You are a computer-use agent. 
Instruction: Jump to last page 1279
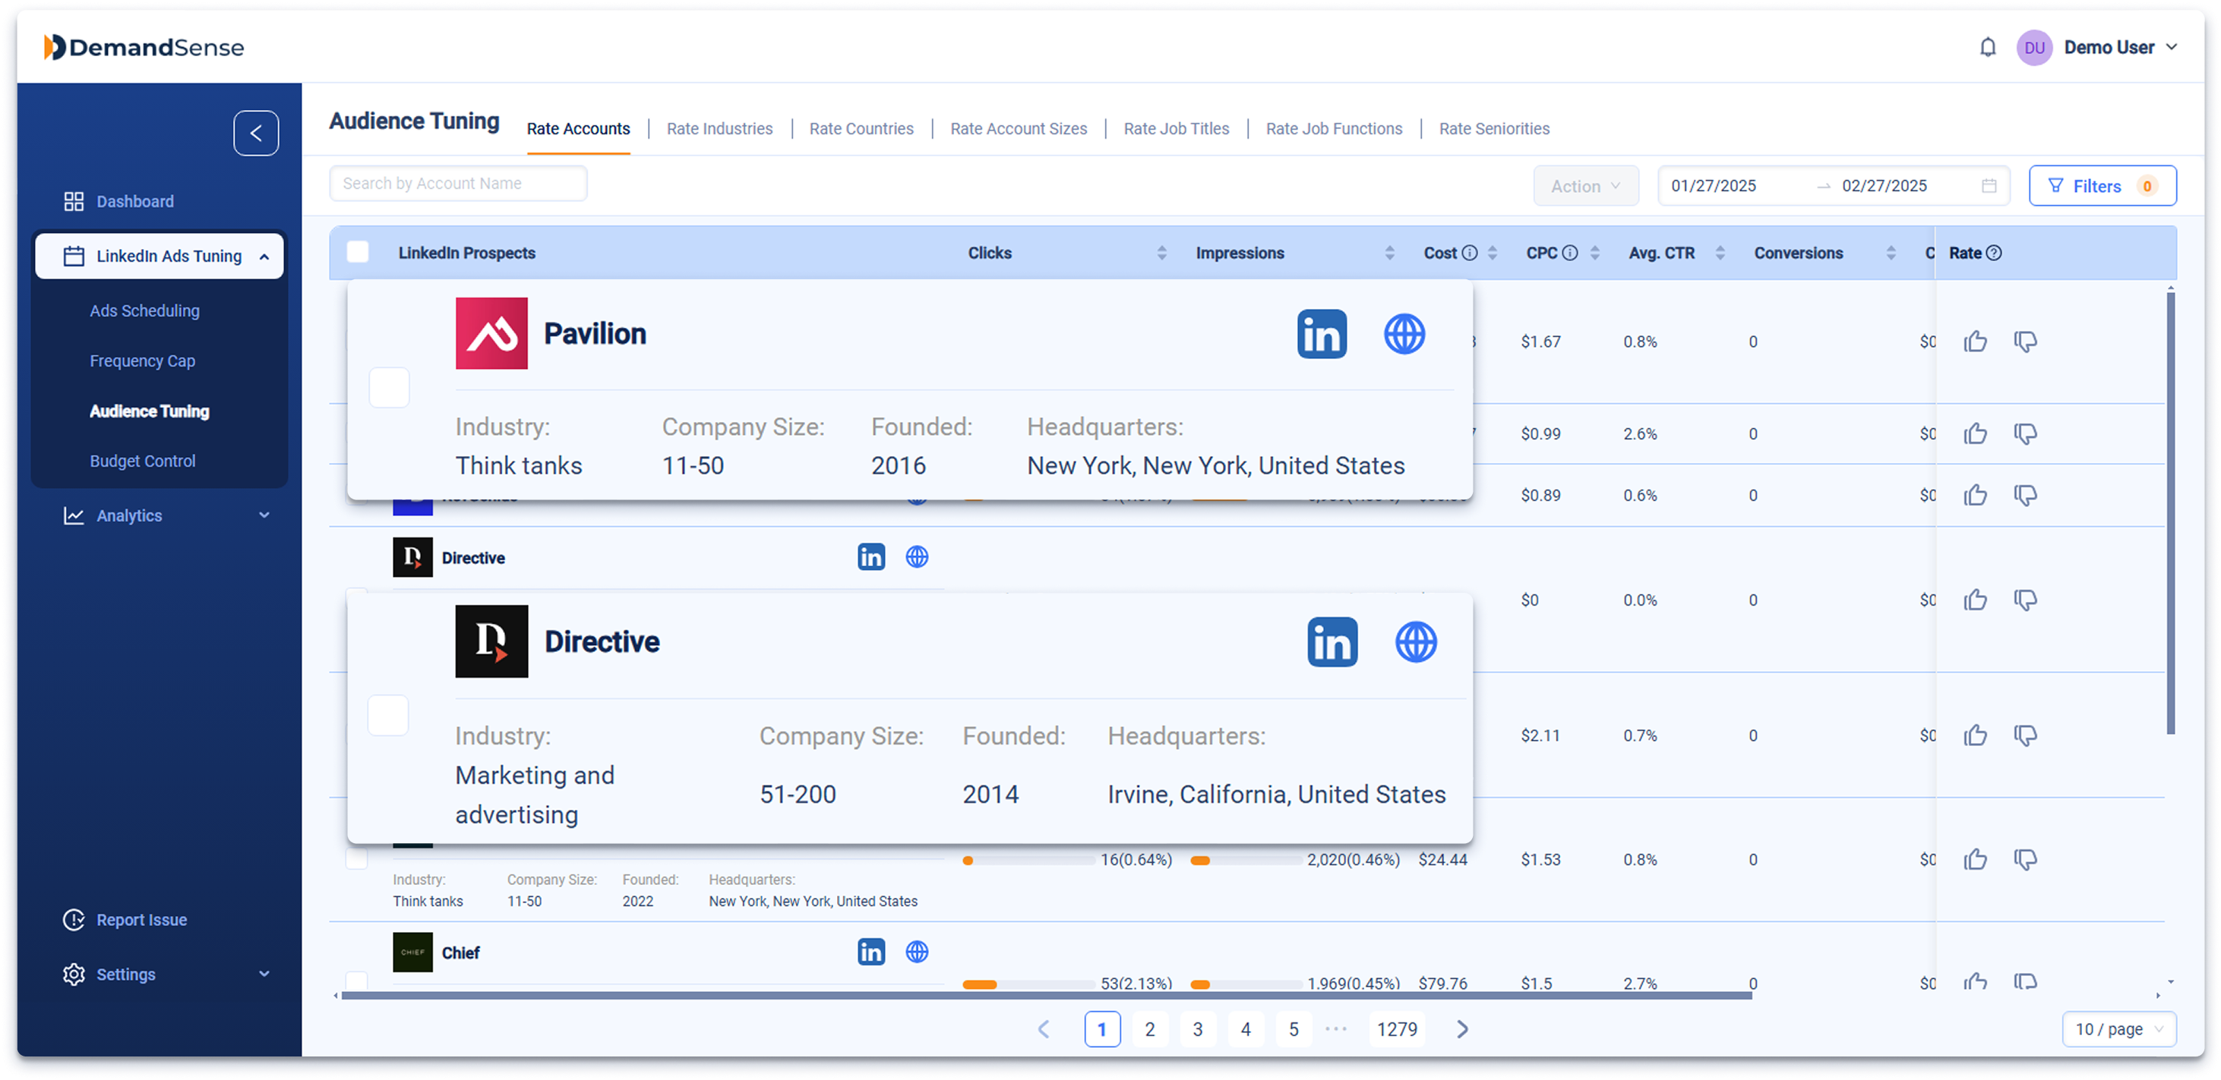(x=1396, y=1030)
